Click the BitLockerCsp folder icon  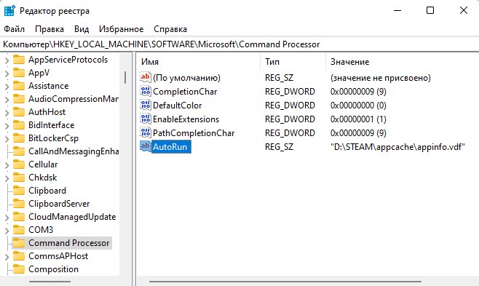(19, 138)
